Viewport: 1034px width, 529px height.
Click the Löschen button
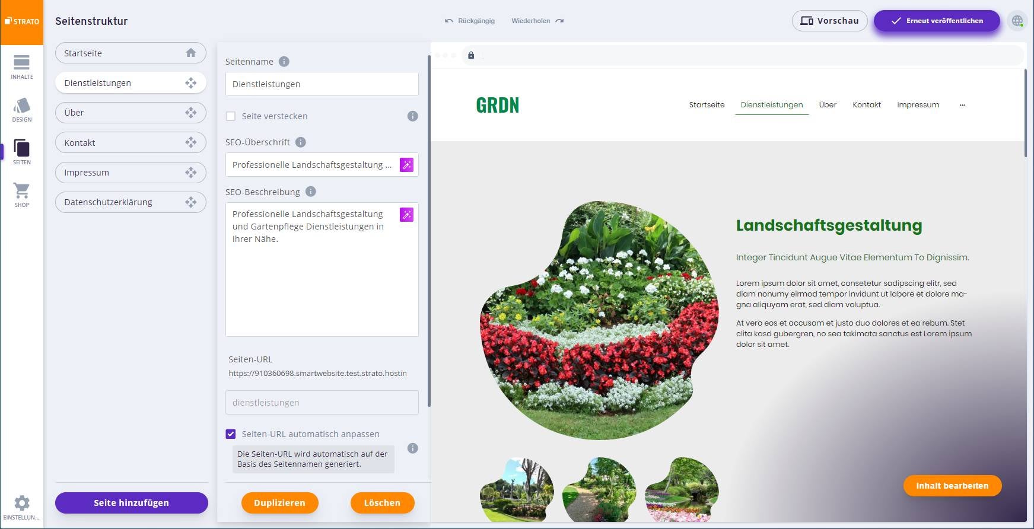382,503
